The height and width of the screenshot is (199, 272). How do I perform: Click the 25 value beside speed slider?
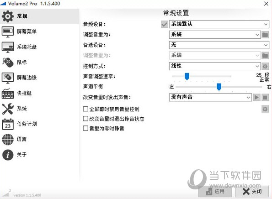259,75
